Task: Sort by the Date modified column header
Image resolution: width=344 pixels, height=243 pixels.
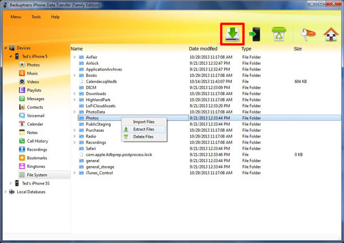Action: (203, 49)
